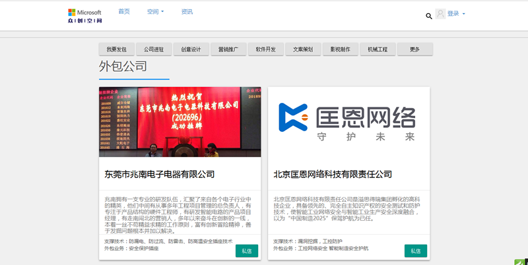Select the 机械工程 category
The image size is (528, 265).
(378, 49)
